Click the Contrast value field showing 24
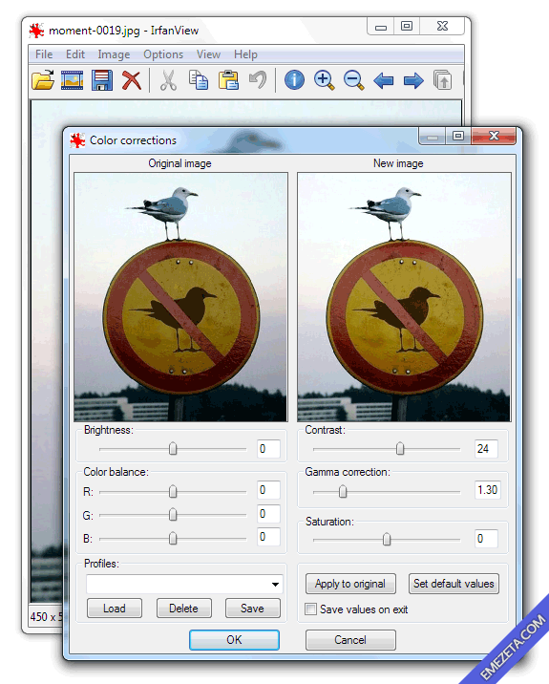This screenshot has height=684, width=549. [486, 448]
